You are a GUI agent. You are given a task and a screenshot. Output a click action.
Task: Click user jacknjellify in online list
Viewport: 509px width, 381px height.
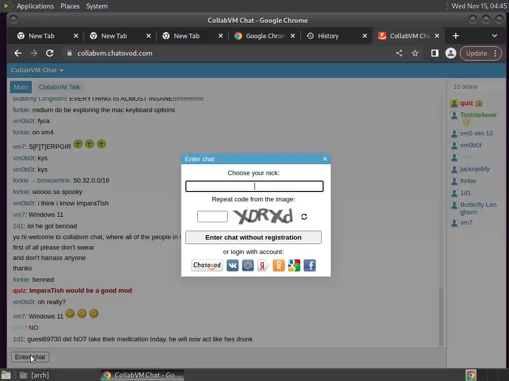pos(475,169)
